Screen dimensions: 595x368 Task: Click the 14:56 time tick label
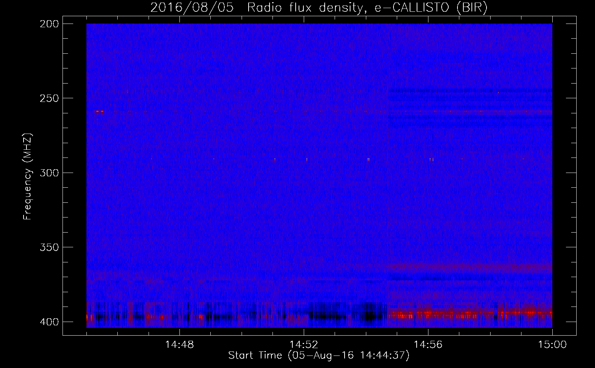pos(428,345)
